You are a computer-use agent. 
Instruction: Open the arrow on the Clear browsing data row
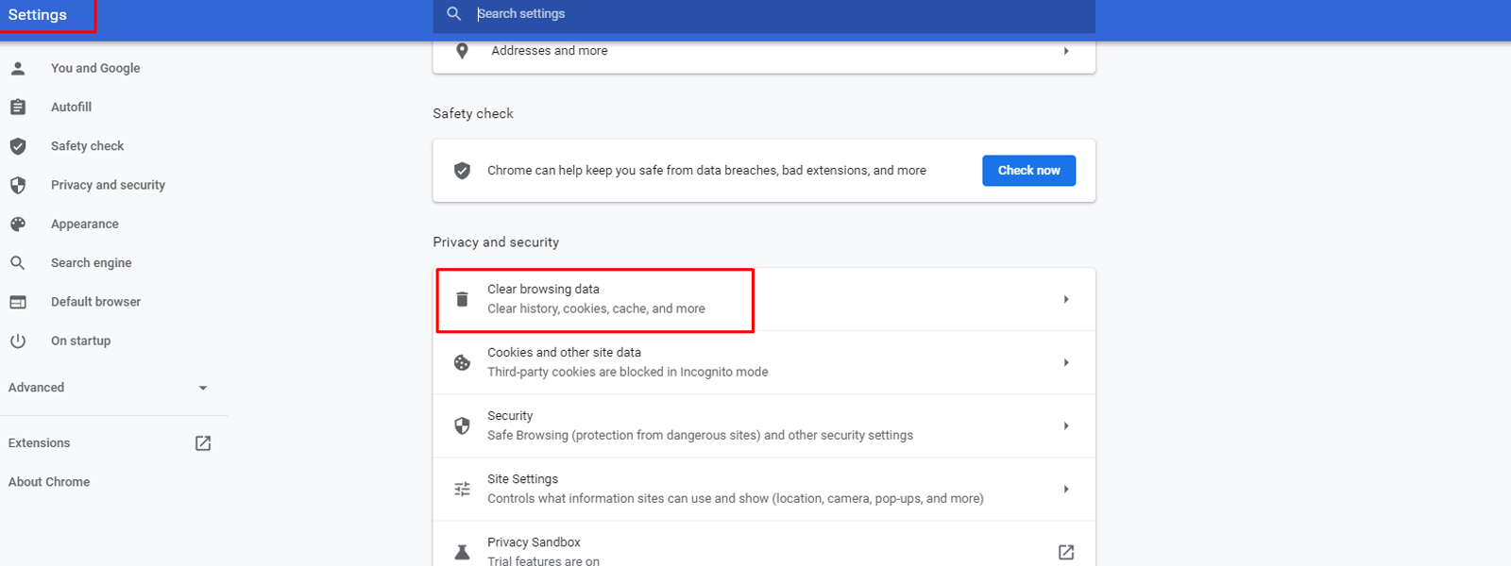pyautogui.click(x=1066, y=299)
